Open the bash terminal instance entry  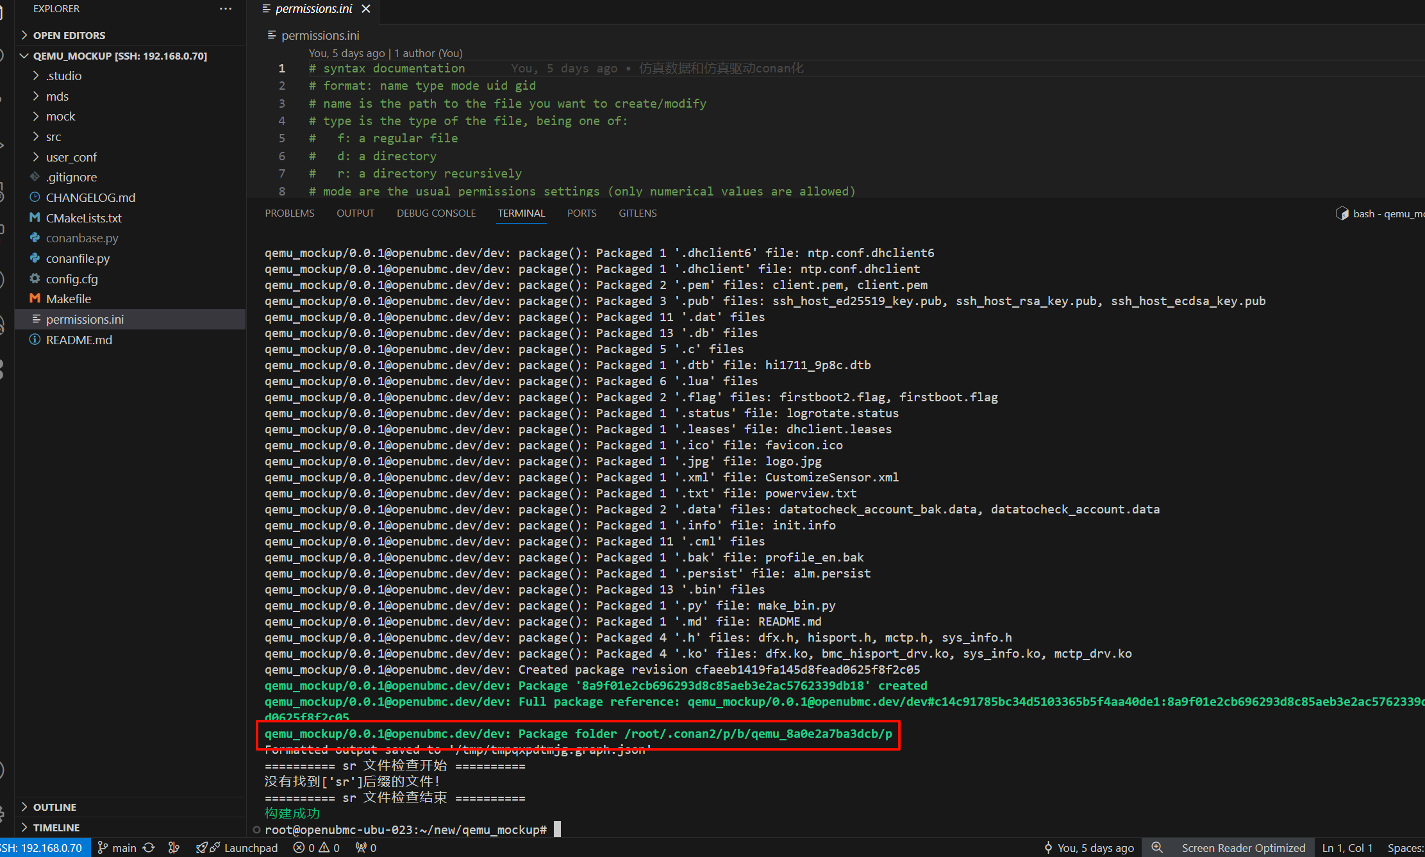coord(1378,213)
